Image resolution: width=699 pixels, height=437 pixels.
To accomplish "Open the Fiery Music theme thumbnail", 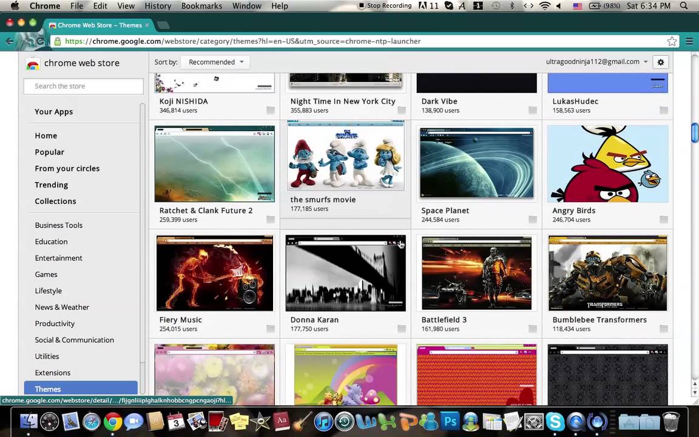I will click(x=214, y=273).
